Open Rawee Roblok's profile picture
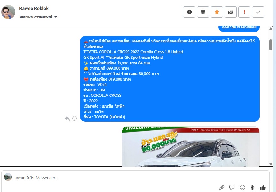 (8, 12)
